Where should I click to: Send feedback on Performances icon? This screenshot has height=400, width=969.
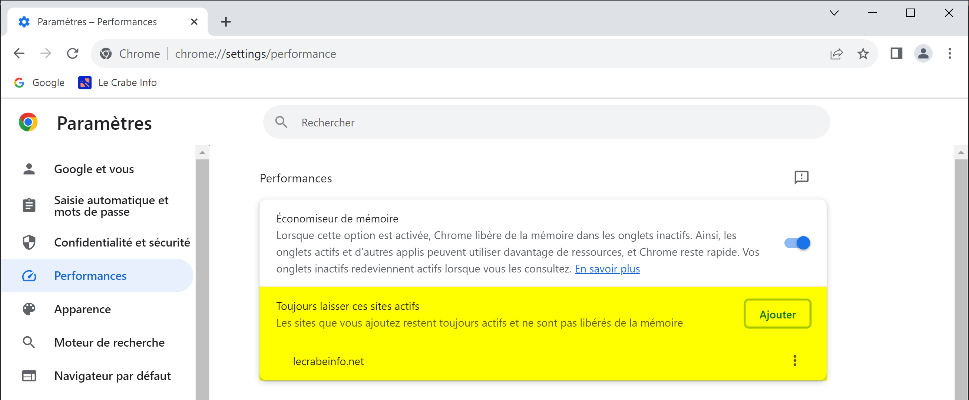pyautogui.click(x=801, y=177)
